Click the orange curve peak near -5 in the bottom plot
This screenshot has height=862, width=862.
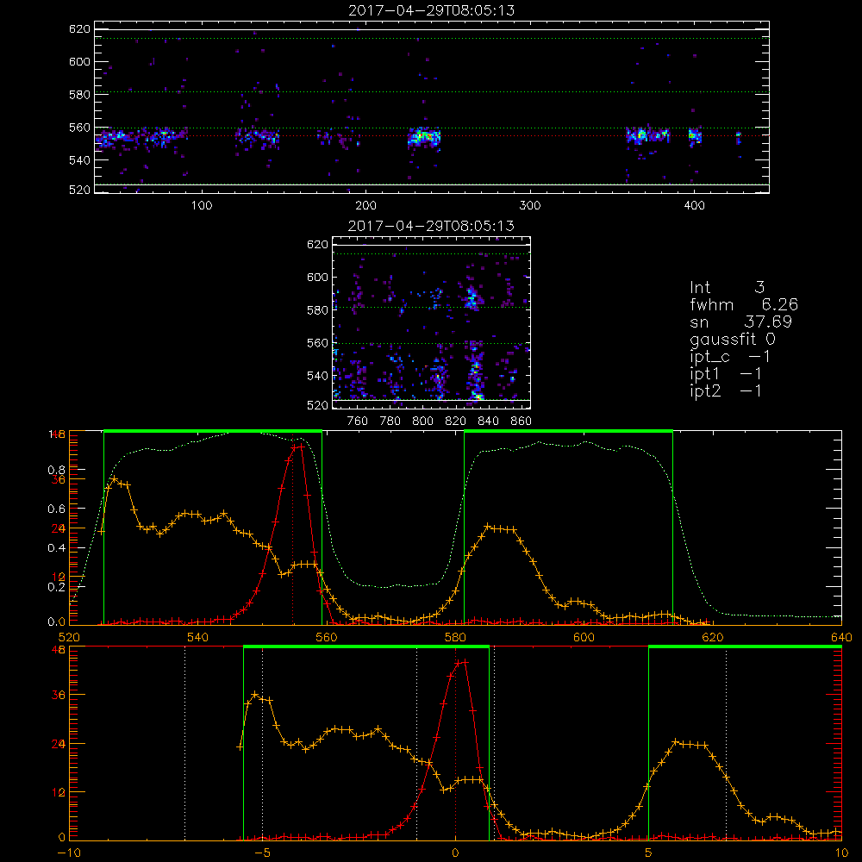click(254, 694)
